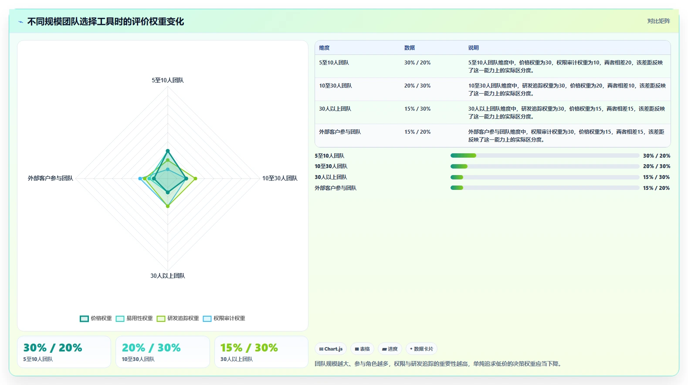Click the 数据 column header
Viewport: 688px width, 385px height.
[x=410, y=48]
